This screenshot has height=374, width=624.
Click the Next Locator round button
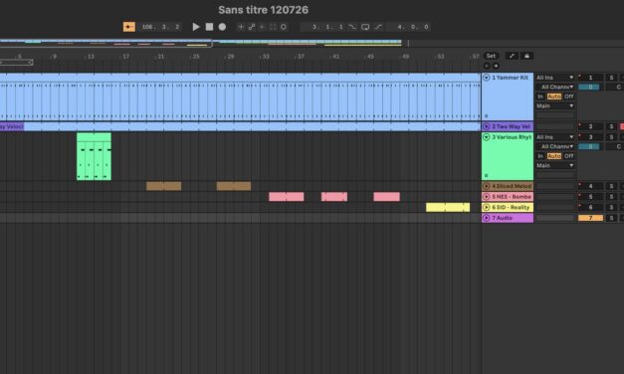pyautogui.click(x=496, y=66)
